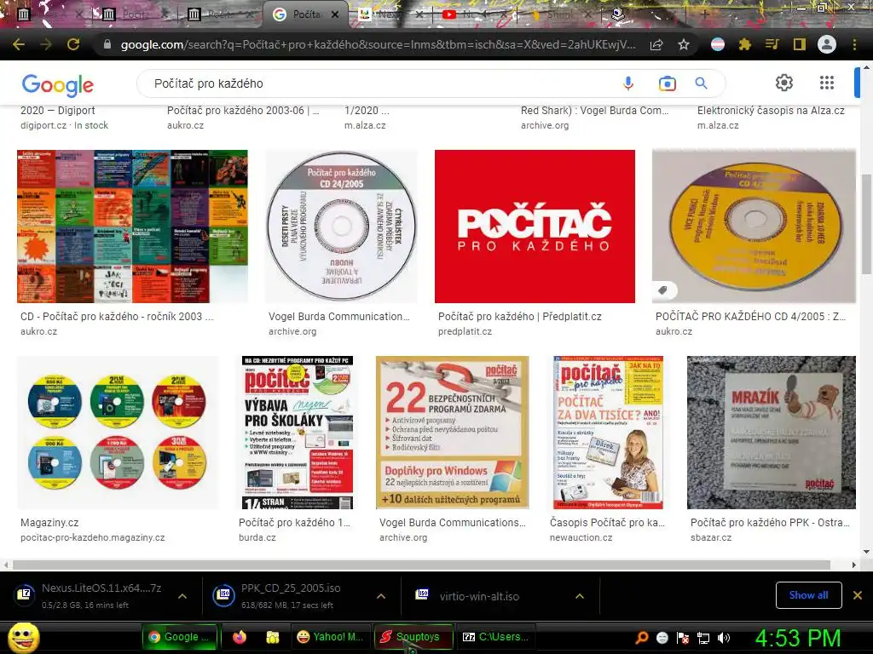The height and width of the screenshot is (654, 873).
Task: Click the network tray icon
Action: [703, 638]
